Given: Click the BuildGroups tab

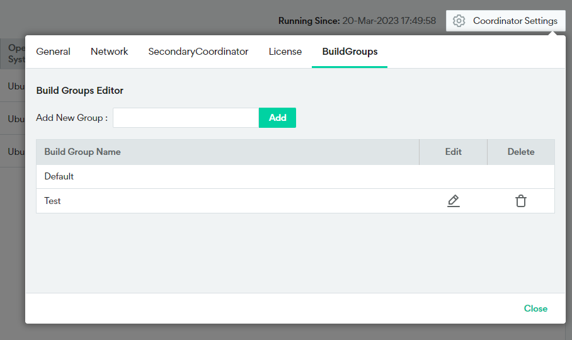Looking at the screenshot, I should [x=350, y=52].
